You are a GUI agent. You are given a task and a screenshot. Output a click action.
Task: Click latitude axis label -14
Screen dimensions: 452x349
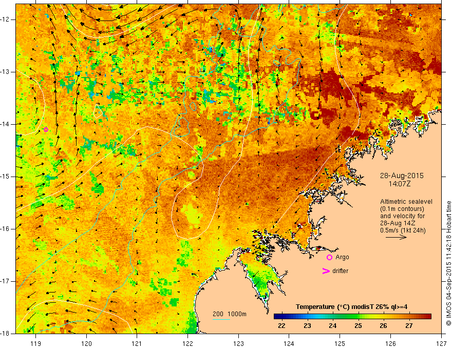pyautogui.click(x=5, y=124)
